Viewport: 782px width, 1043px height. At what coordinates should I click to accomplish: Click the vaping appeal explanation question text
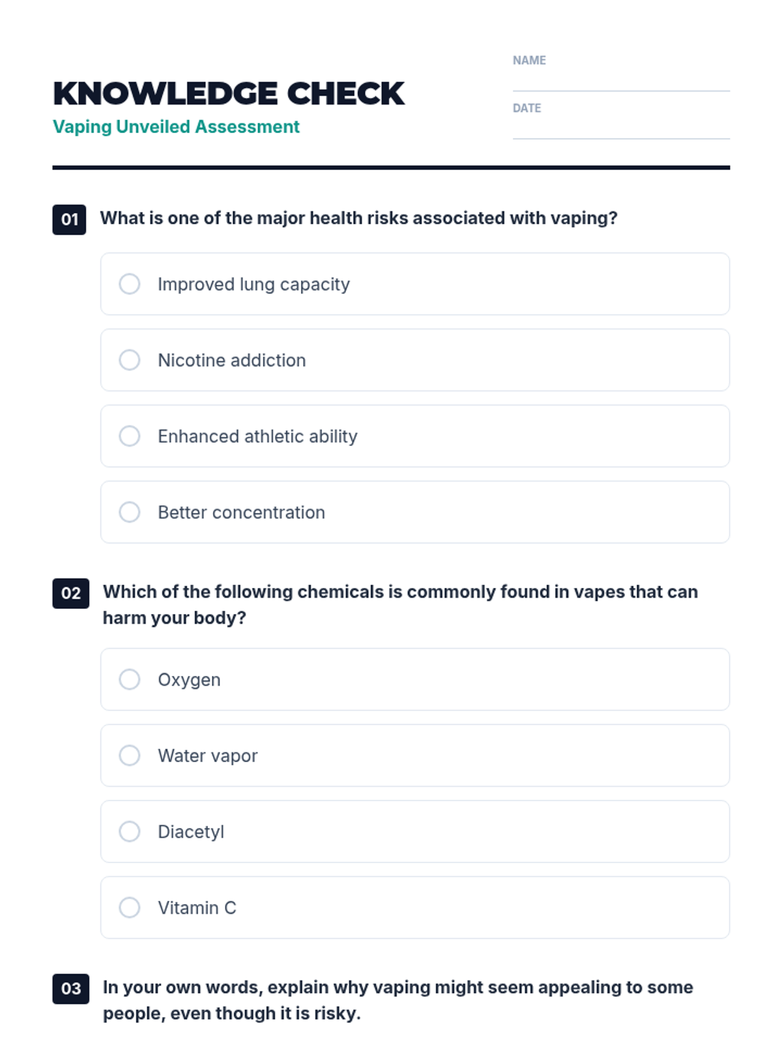coord(398,1000)
